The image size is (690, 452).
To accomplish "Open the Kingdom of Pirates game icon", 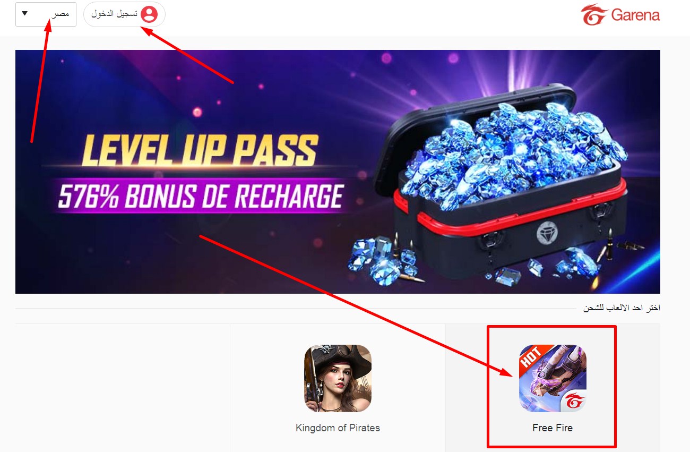I will [x=338, y=378].
